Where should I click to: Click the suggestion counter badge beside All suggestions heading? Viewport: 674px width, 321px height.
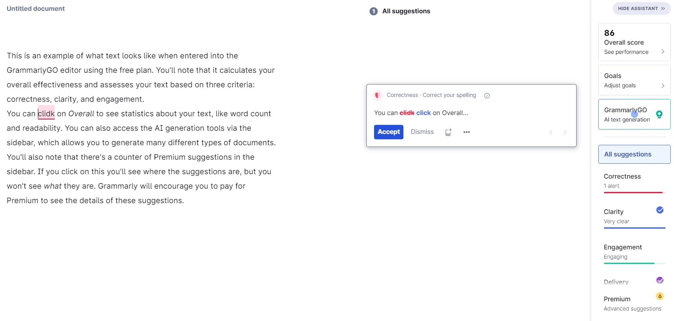[x=373, y=11]
